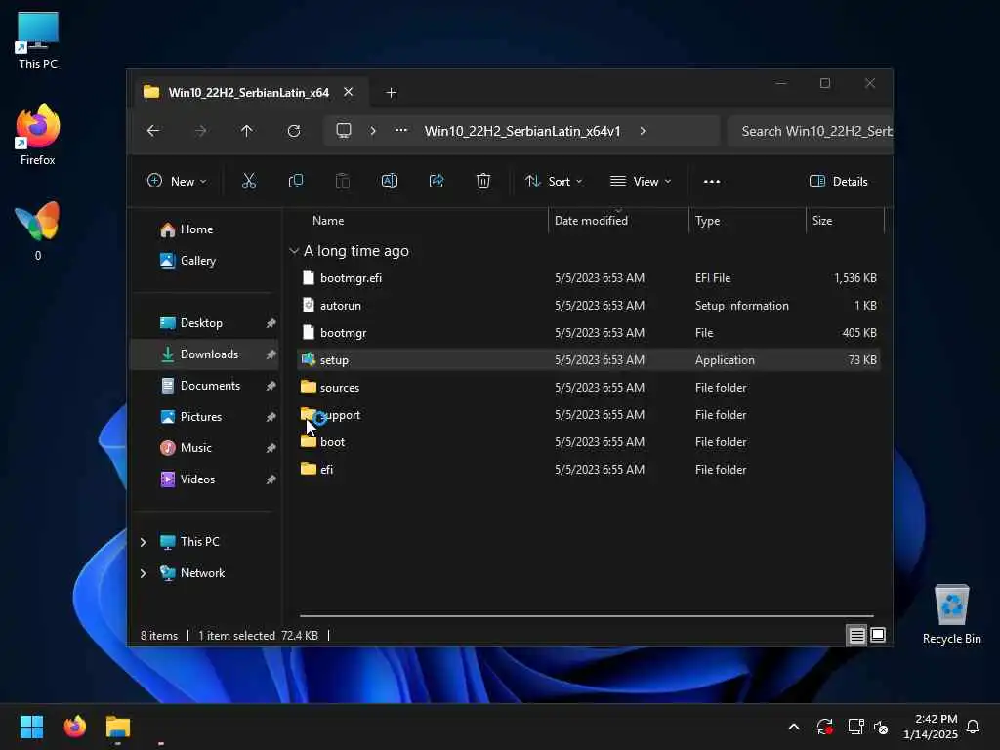The width and height of the screenshot is (1000, 750).
Task: Go to Pictures quick access folder
Action: (201, 417)
